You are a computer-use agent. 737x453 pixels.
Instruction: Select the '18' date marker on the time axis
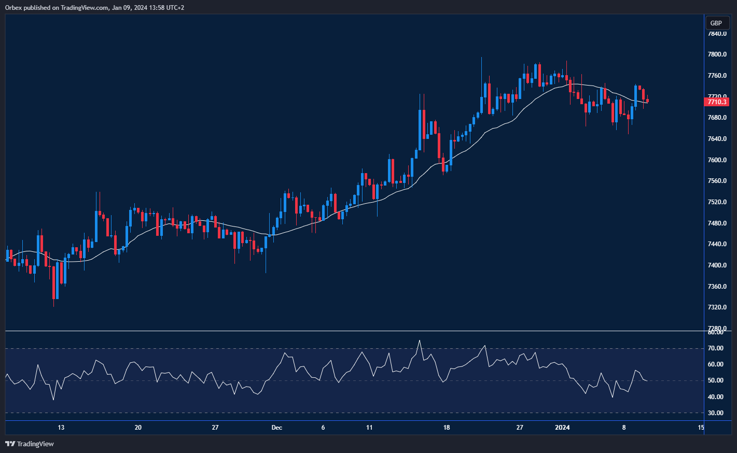pyautogui.click(x=447, y=428)
